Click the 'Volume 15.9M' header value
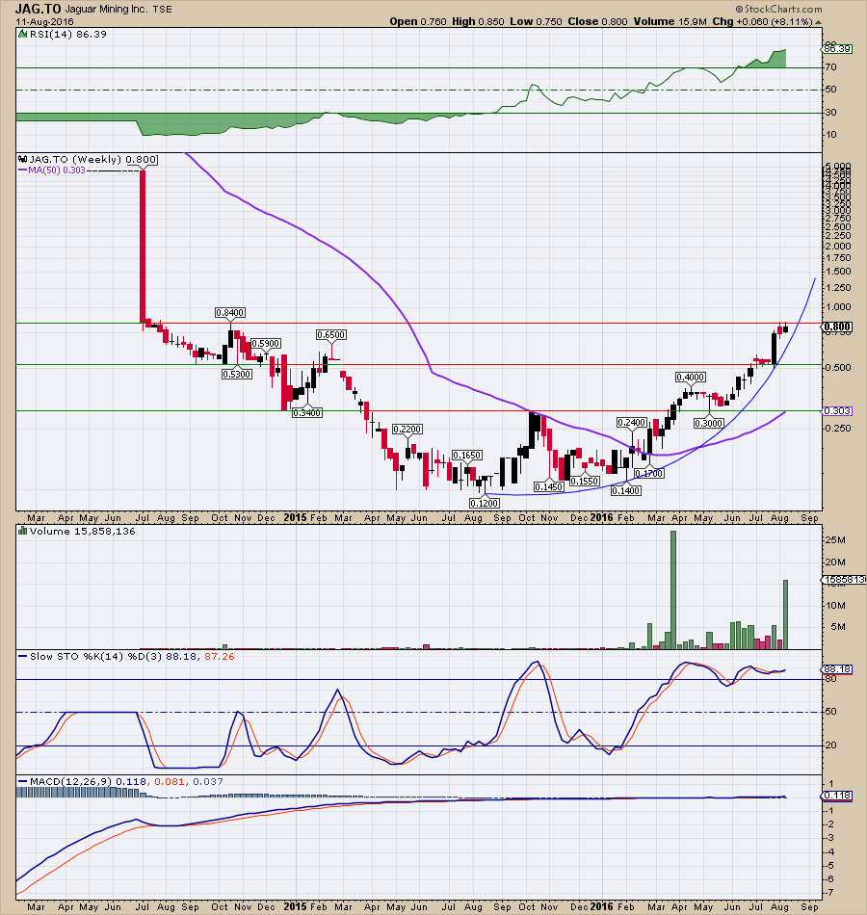 (x=670, y=21)
